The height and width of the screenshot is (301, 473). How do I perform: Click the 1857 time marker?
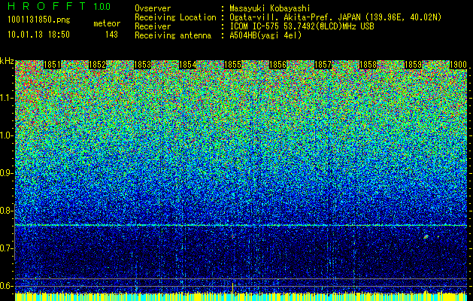(323, 65)
